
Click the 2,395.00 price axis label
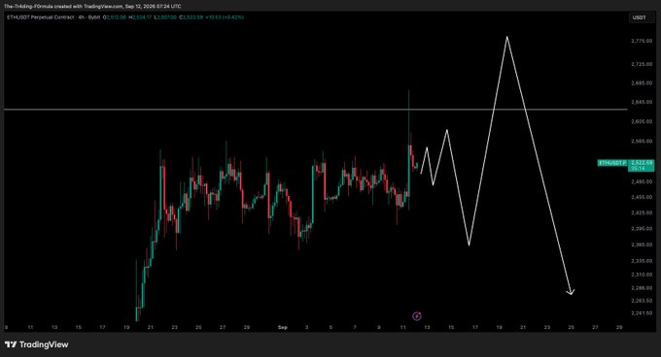click(x=642, y=228)
